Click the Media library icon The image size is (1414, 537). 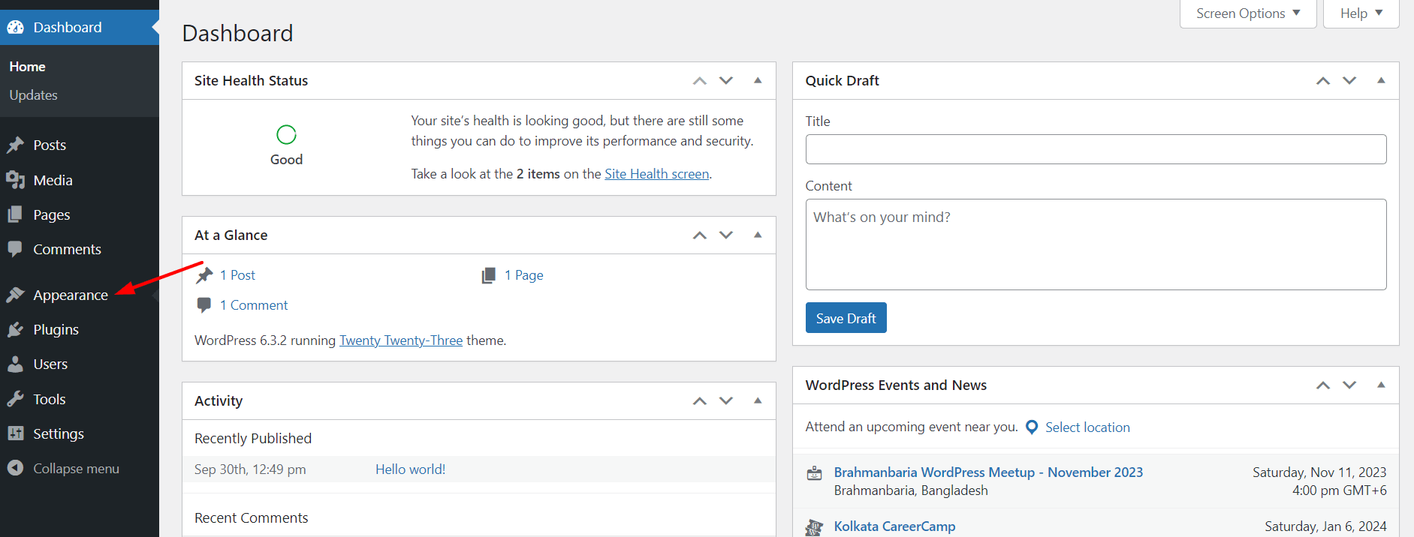pos(15,180)
